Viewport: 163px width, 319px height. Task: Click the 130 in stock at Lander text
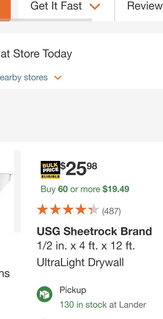pyautogui.click(x=103, y=305)
